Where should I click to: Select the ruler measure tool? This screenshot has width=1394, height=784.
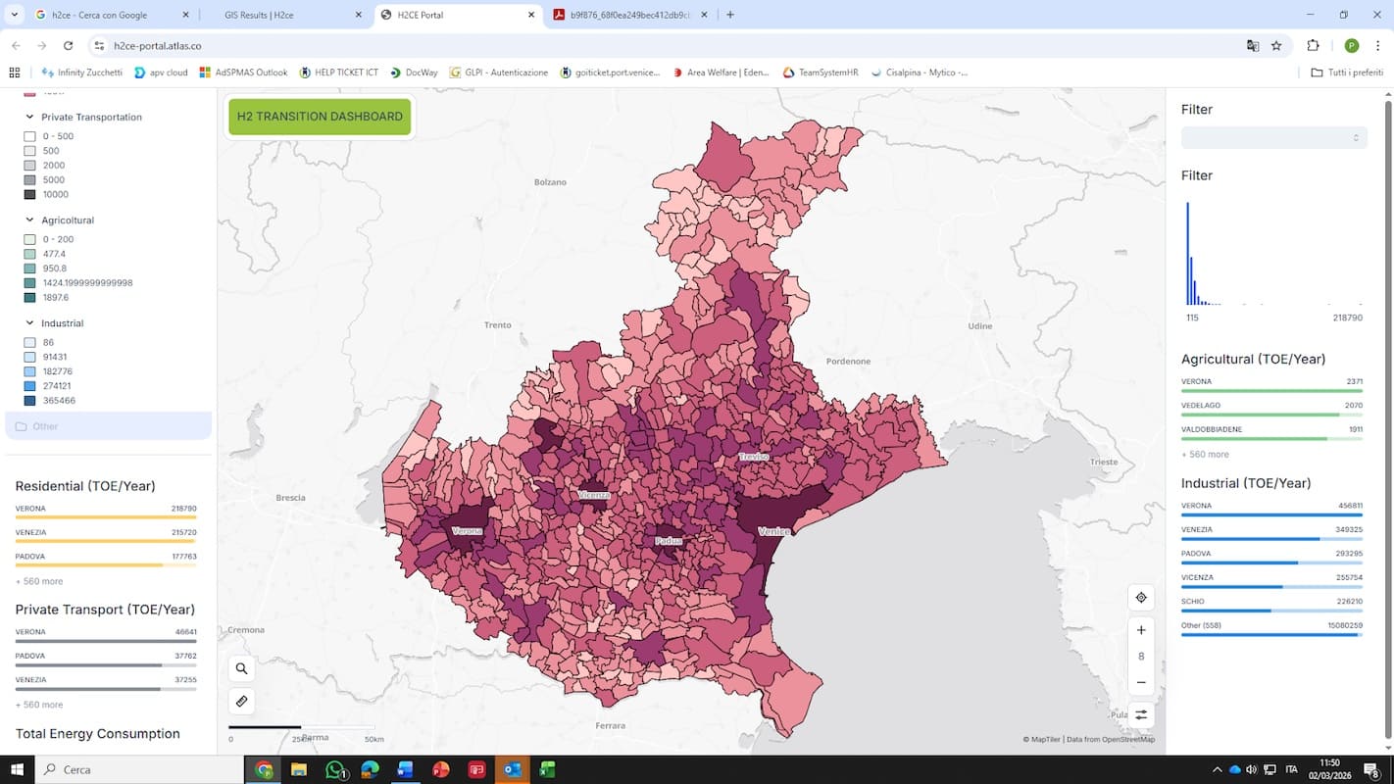pos(241,702)
